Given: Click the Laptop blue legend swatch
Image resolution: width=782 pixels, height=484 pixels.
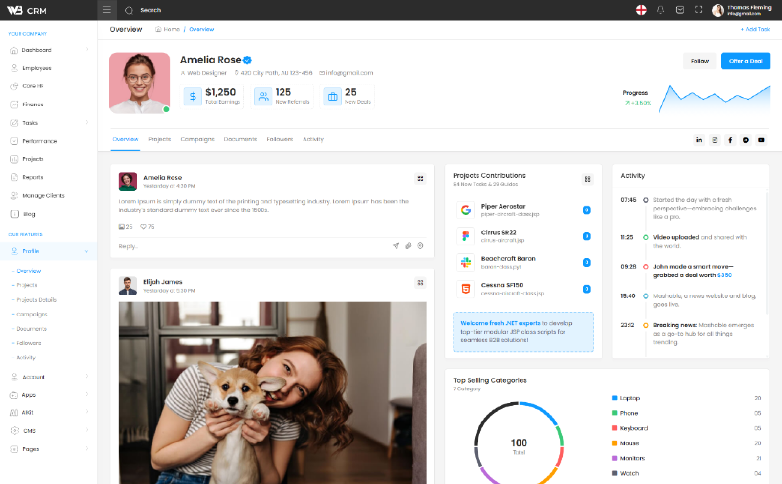Looking at the screenshot, I should (x=614, y=398).
